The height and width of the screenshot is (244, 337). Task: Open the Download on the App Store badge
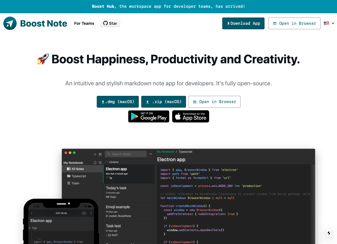pyautogui.click(x=190, y=116)
